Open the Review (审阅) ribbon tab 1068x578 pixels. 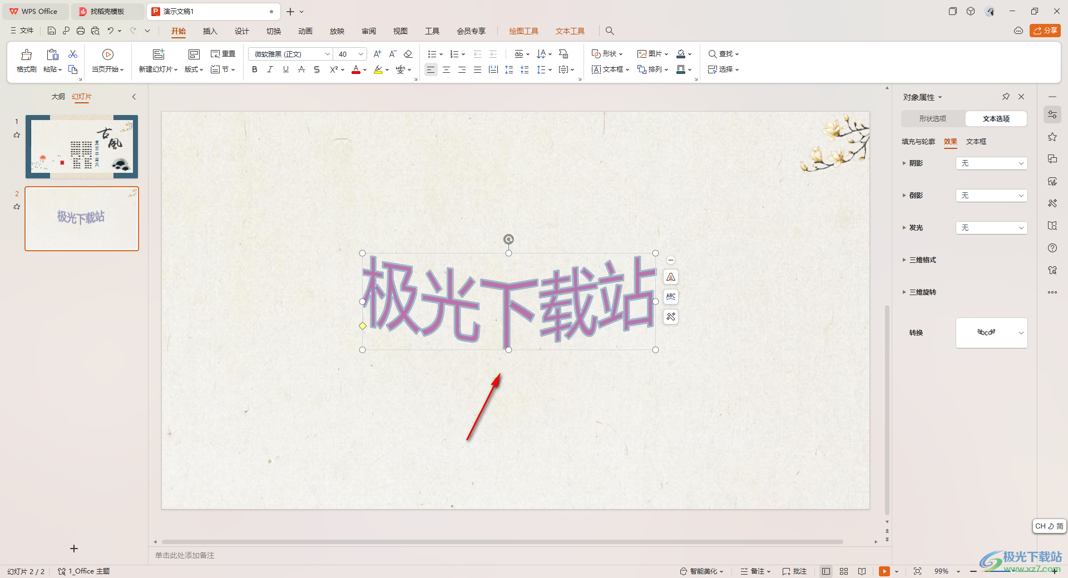click(x=368, y=31)
